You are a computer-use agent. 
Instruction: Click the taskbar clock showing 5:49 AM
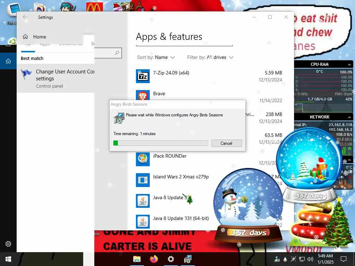325,259
